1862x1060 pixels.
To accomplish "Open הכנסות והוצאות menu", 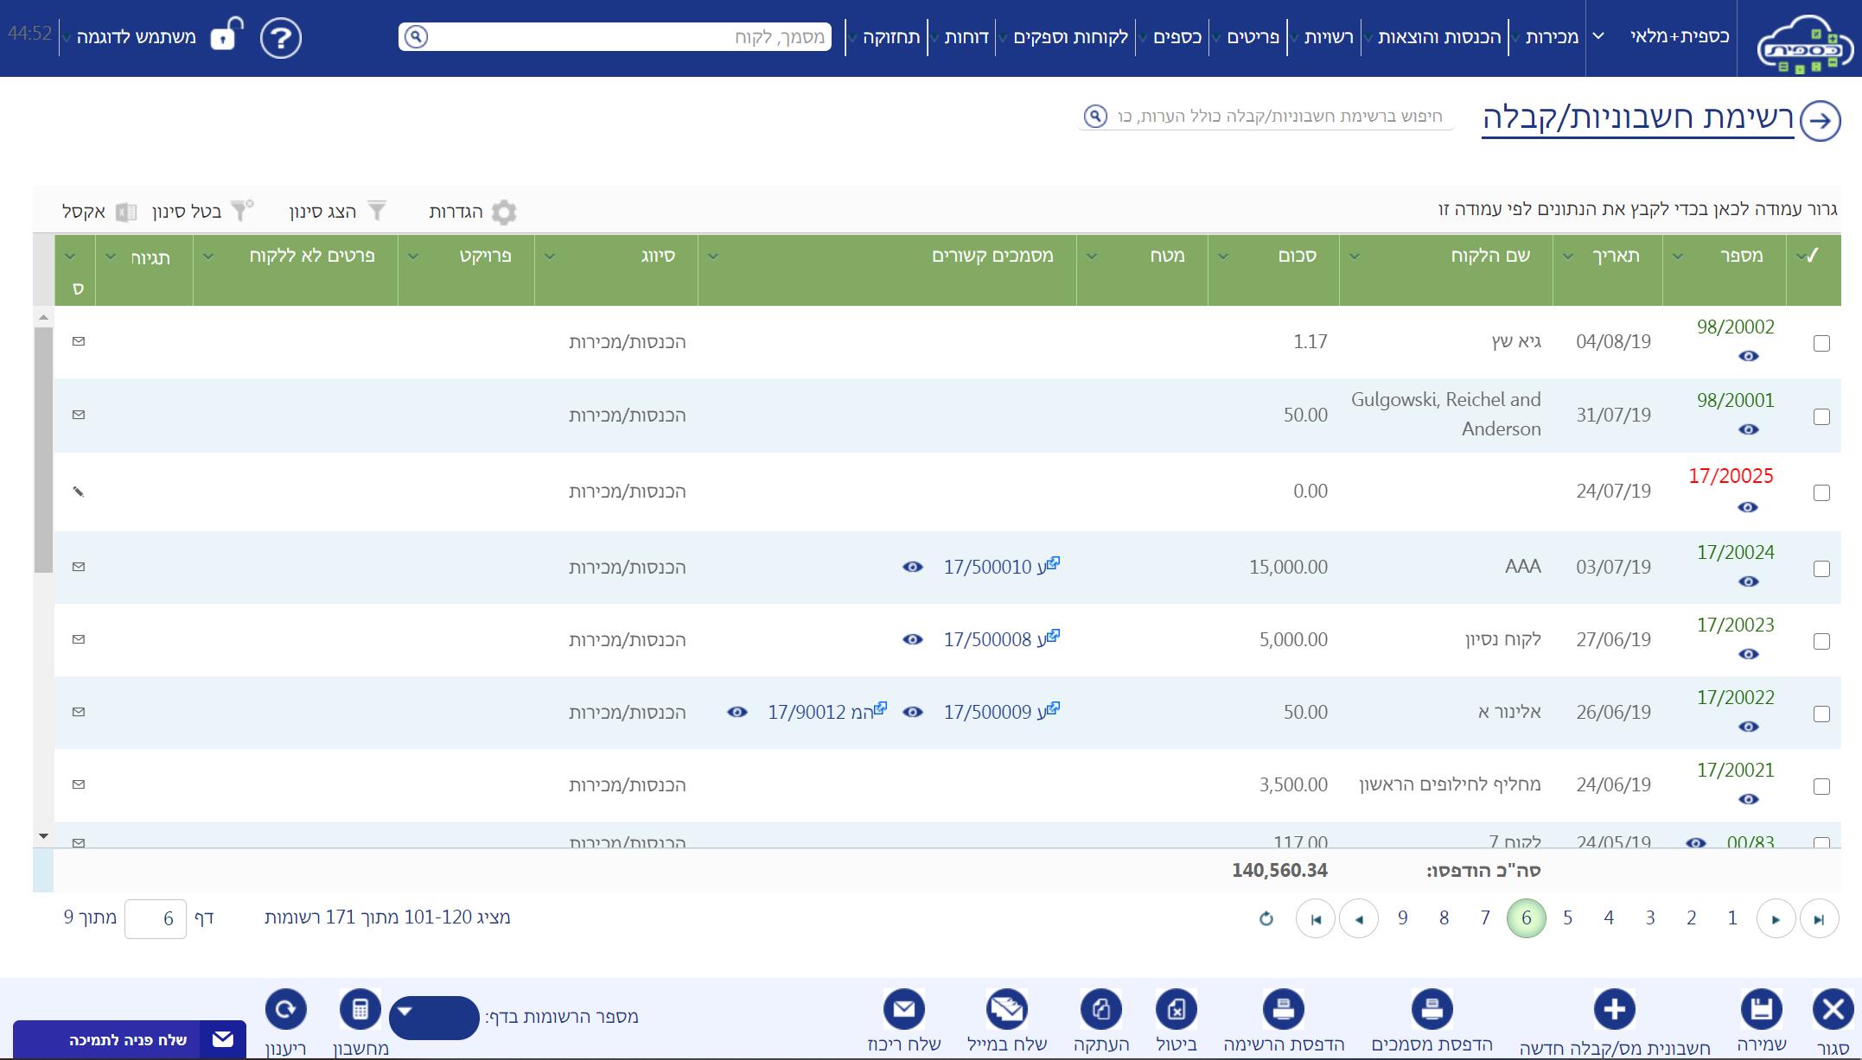I will point(1439,37).
